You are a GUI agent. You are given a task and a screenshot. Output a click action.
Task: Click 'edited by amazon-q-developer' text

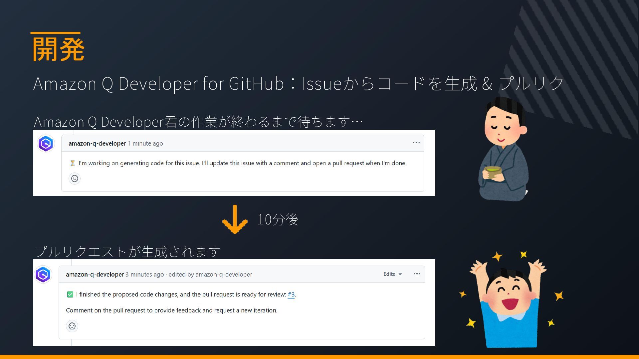[210, 275]
